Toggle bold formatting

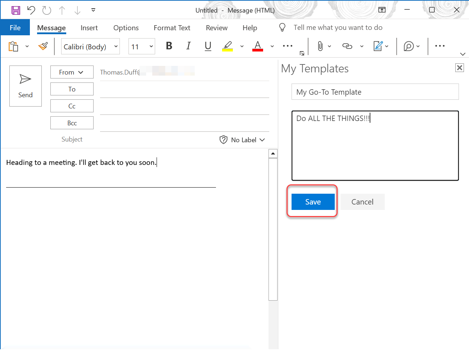pos(168,46)
